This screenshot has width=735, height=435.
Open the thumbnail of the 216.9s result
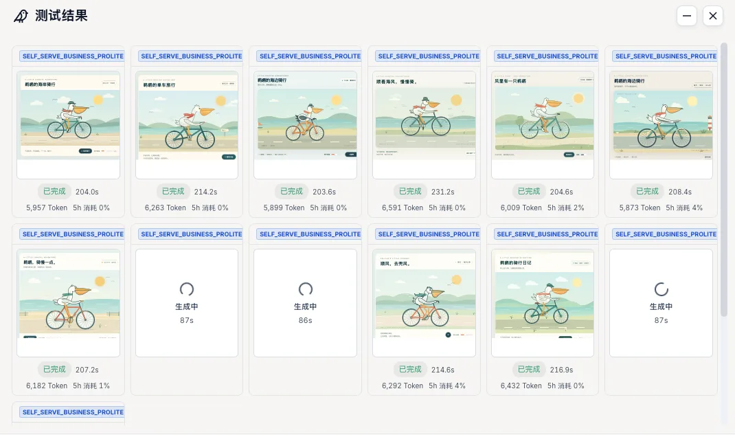point(543,303)
